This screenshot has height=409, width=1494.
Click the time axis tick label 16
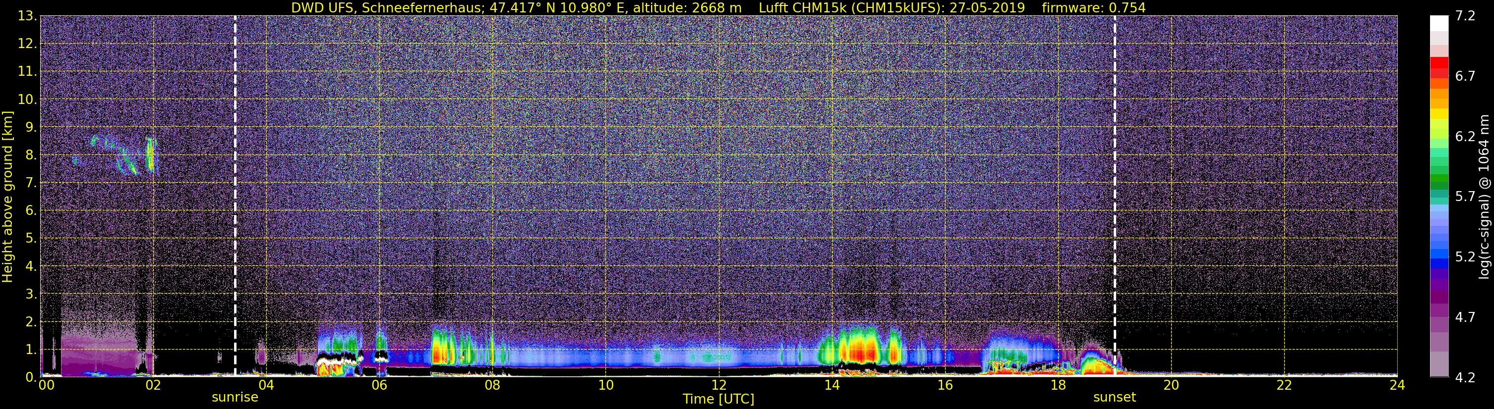pos(945,386)
